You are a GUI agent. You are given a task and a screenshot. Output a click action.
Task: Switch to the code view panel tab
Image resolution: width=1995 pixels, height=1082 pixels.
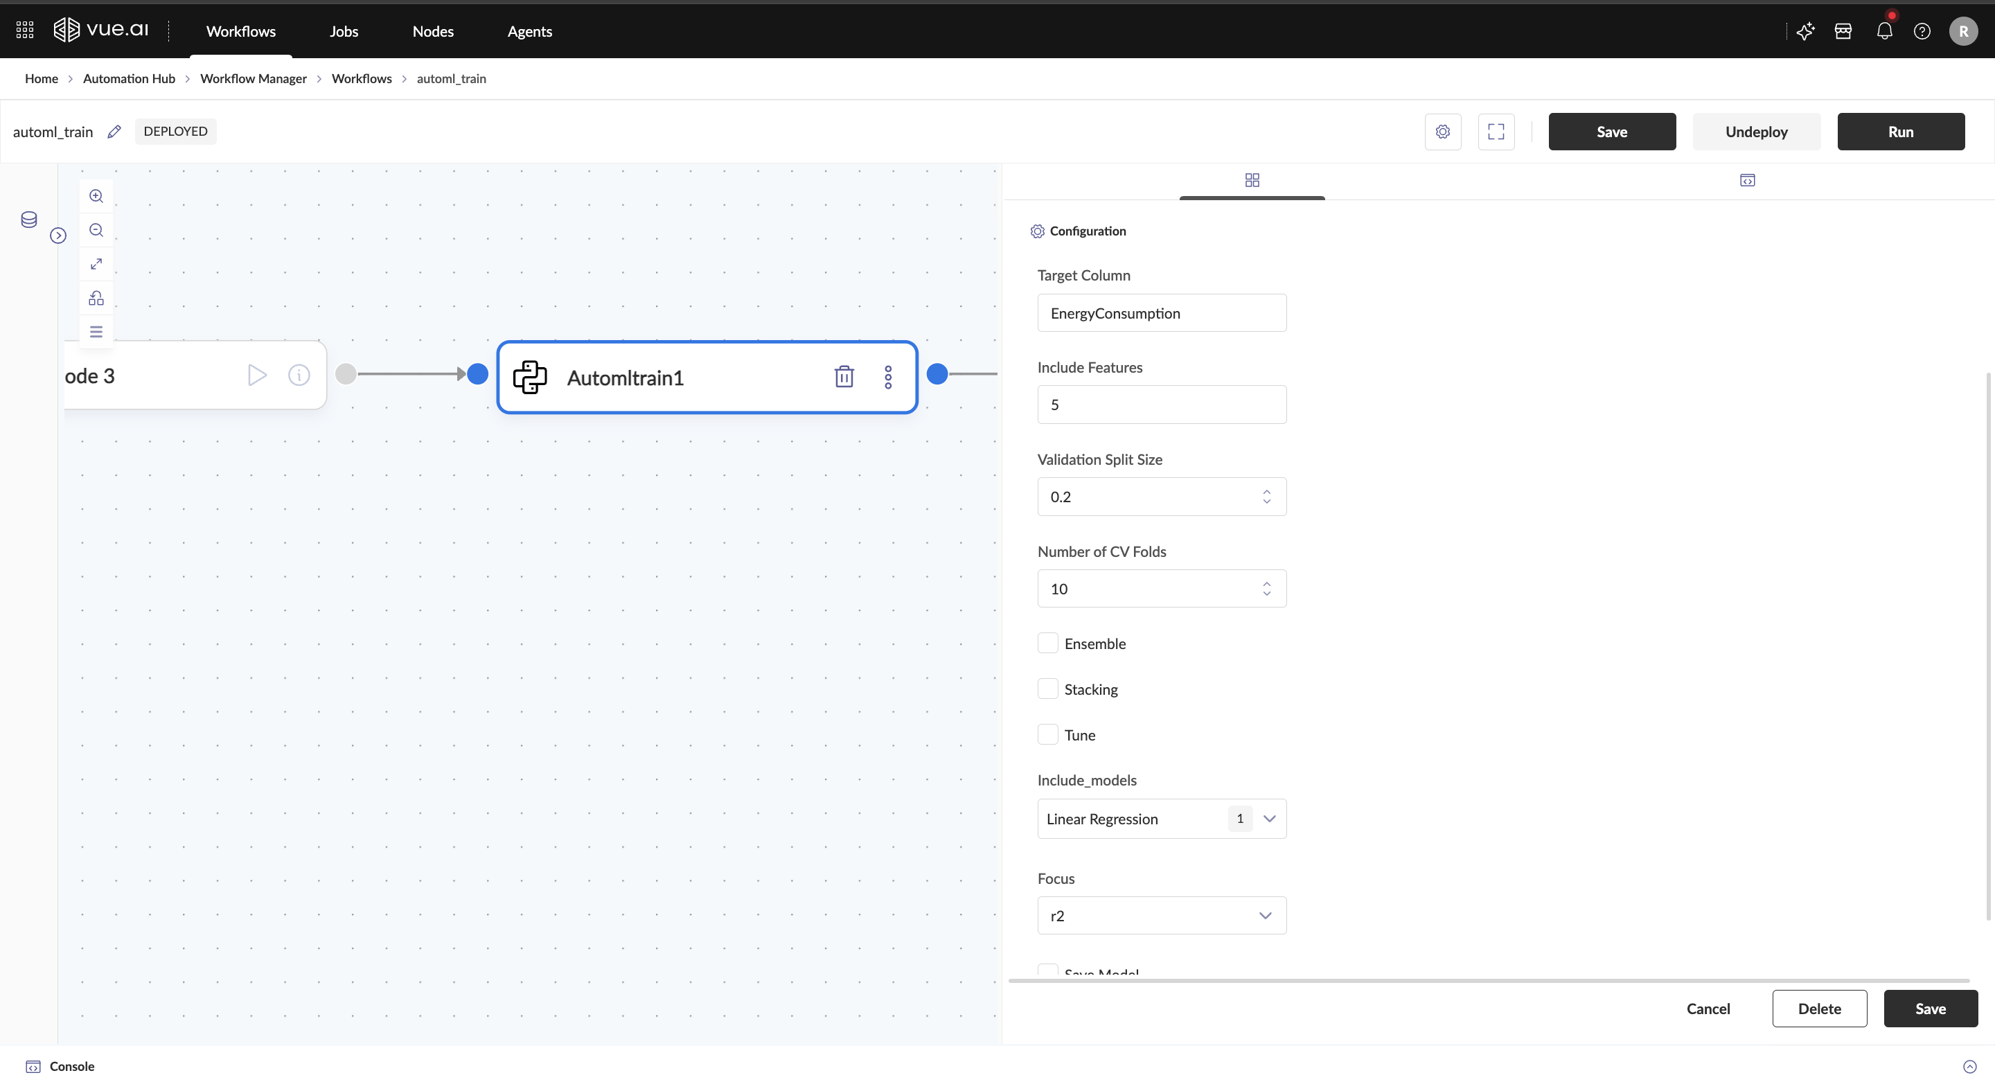[1747, 181]
